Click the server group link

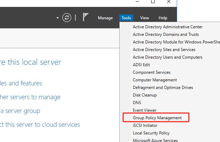[20, 111]
